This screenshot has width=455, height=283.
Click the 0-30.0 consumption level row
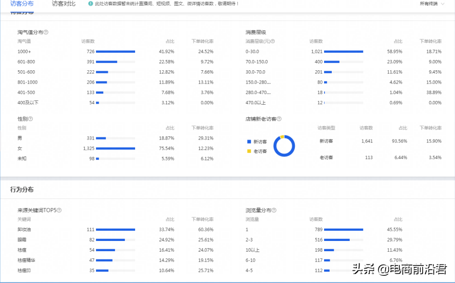pos(344,52)
